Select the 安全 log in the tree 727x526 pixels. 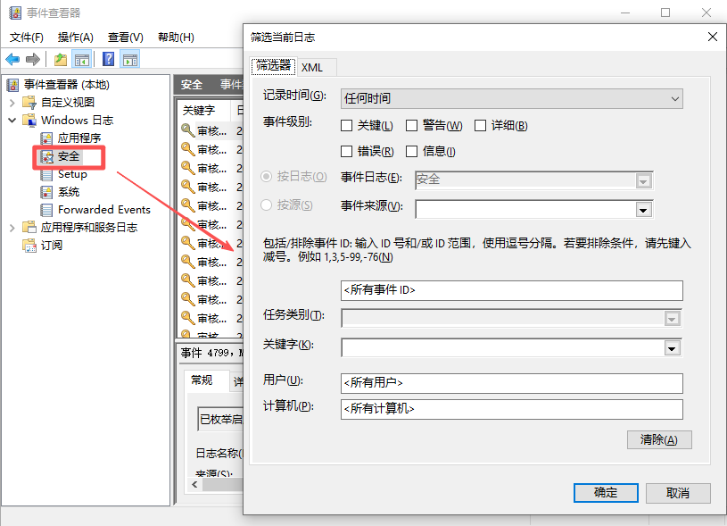coord(69,156)
